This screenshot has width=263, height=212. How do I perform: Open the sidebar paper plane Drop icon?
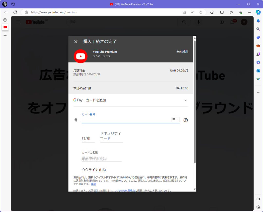[258, 79]
